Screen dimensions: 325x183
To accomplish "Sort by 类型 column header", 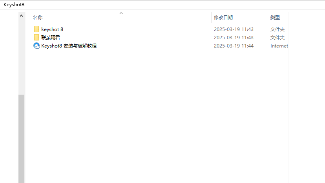I will pos(275,17).
